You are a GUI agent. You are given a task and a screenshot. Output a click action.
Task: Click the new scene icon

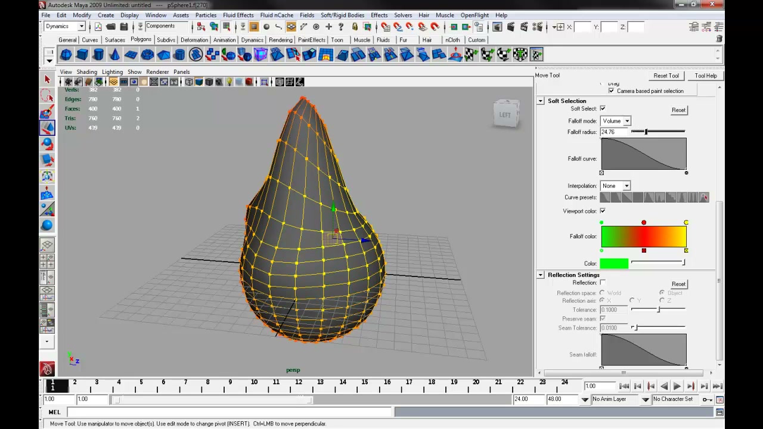click(x=98, y=27)
